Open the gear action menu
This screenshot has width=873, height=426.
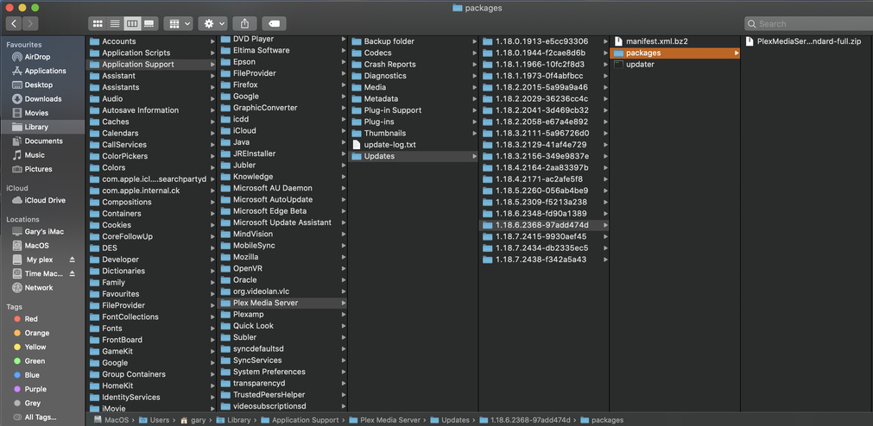[212, 23]
